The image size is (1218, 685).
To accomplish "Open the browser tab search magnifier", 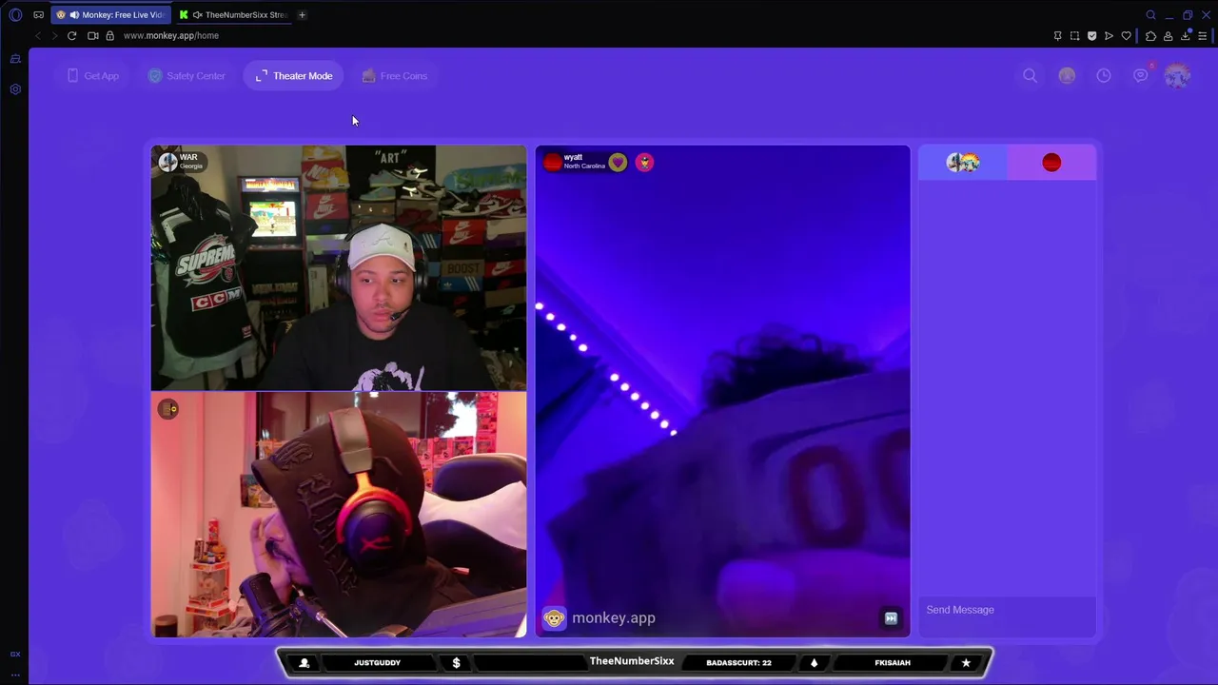I will click(1150, 15).
